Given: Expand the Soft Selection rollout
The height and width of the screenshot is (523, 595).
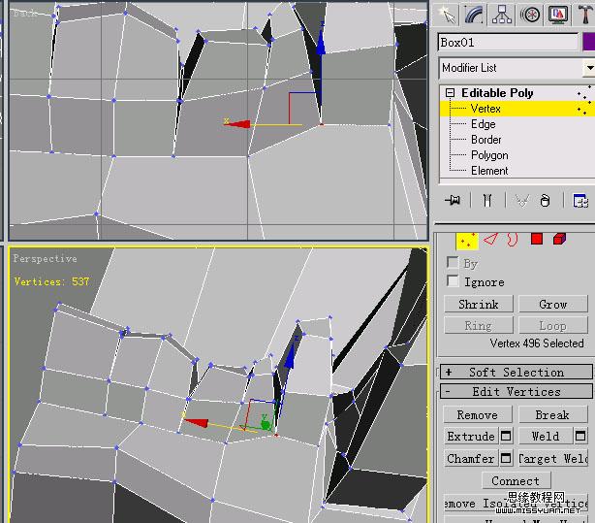Looking at the screenshot, I should pos(517,372).
